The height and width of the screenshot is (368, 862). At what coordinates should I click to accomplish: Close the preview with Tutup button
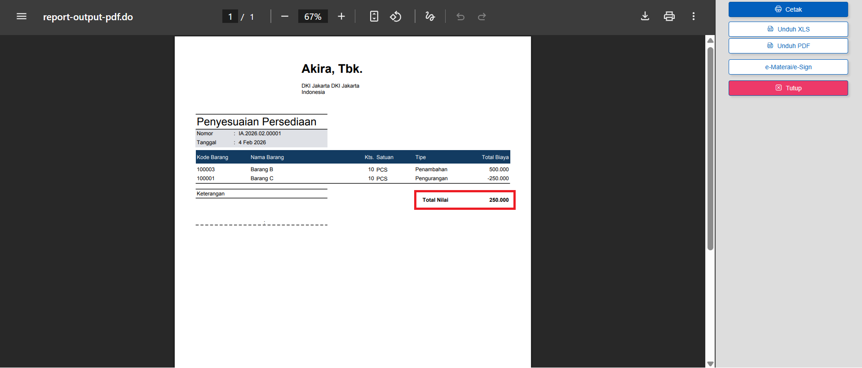tap(788, 88)
